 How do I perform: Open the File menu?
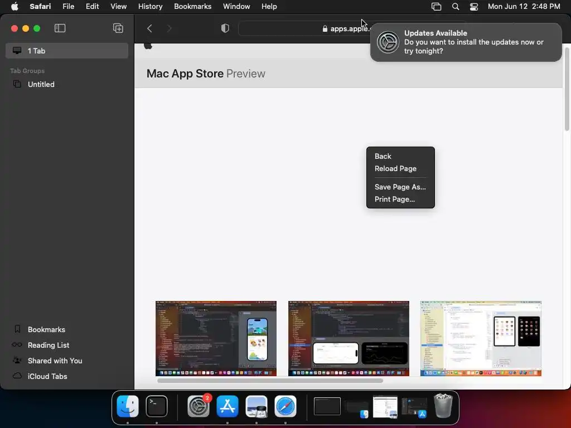(68, 6)
